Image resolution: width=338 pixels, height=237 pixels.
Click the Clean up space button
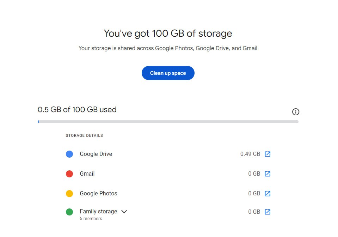click(168, 73)
